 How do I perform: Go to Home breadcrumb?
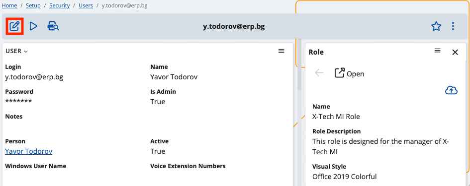pyautogui.click(x=9, y=5)
